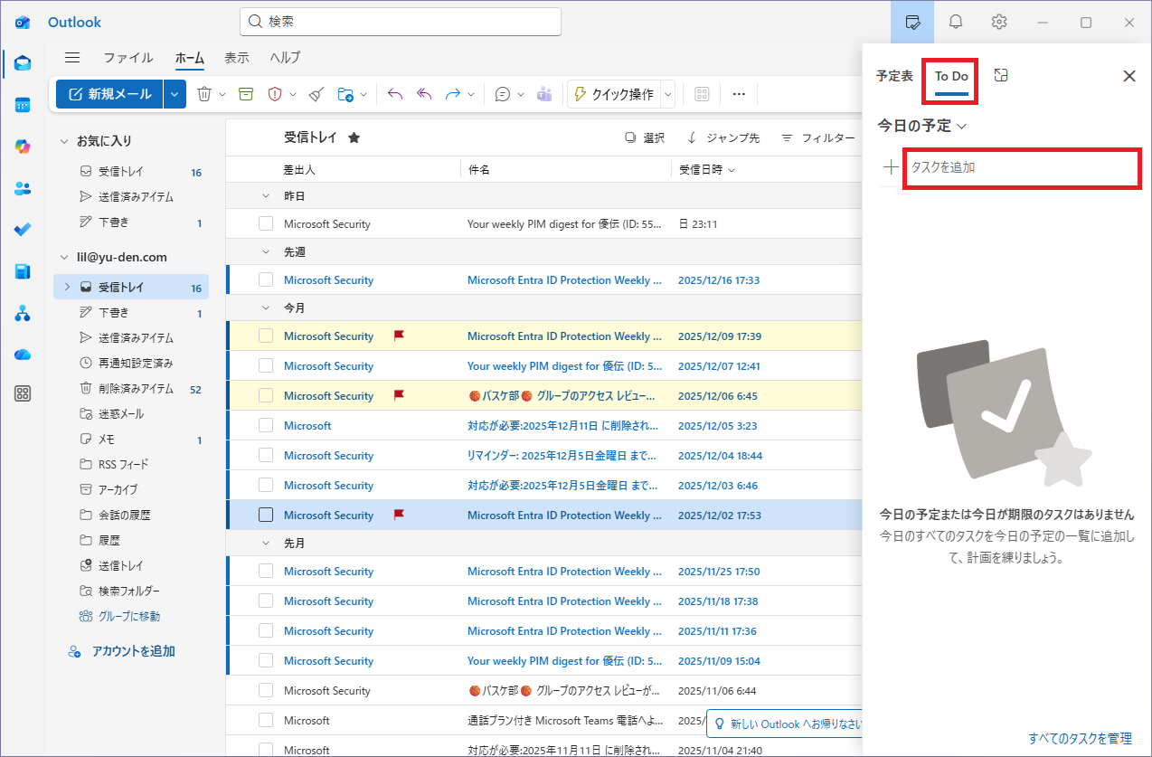Expand the 今日の予定 dropdown
Viewport: 1152px width, 757px height.
pyautogui.click(x=962, y=127)
